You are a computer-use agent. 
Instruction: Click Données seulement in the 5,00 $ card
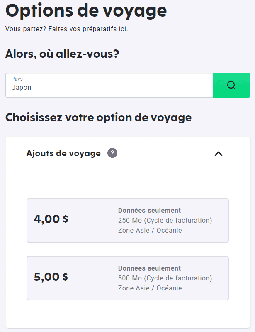click(x=149, y=268)
